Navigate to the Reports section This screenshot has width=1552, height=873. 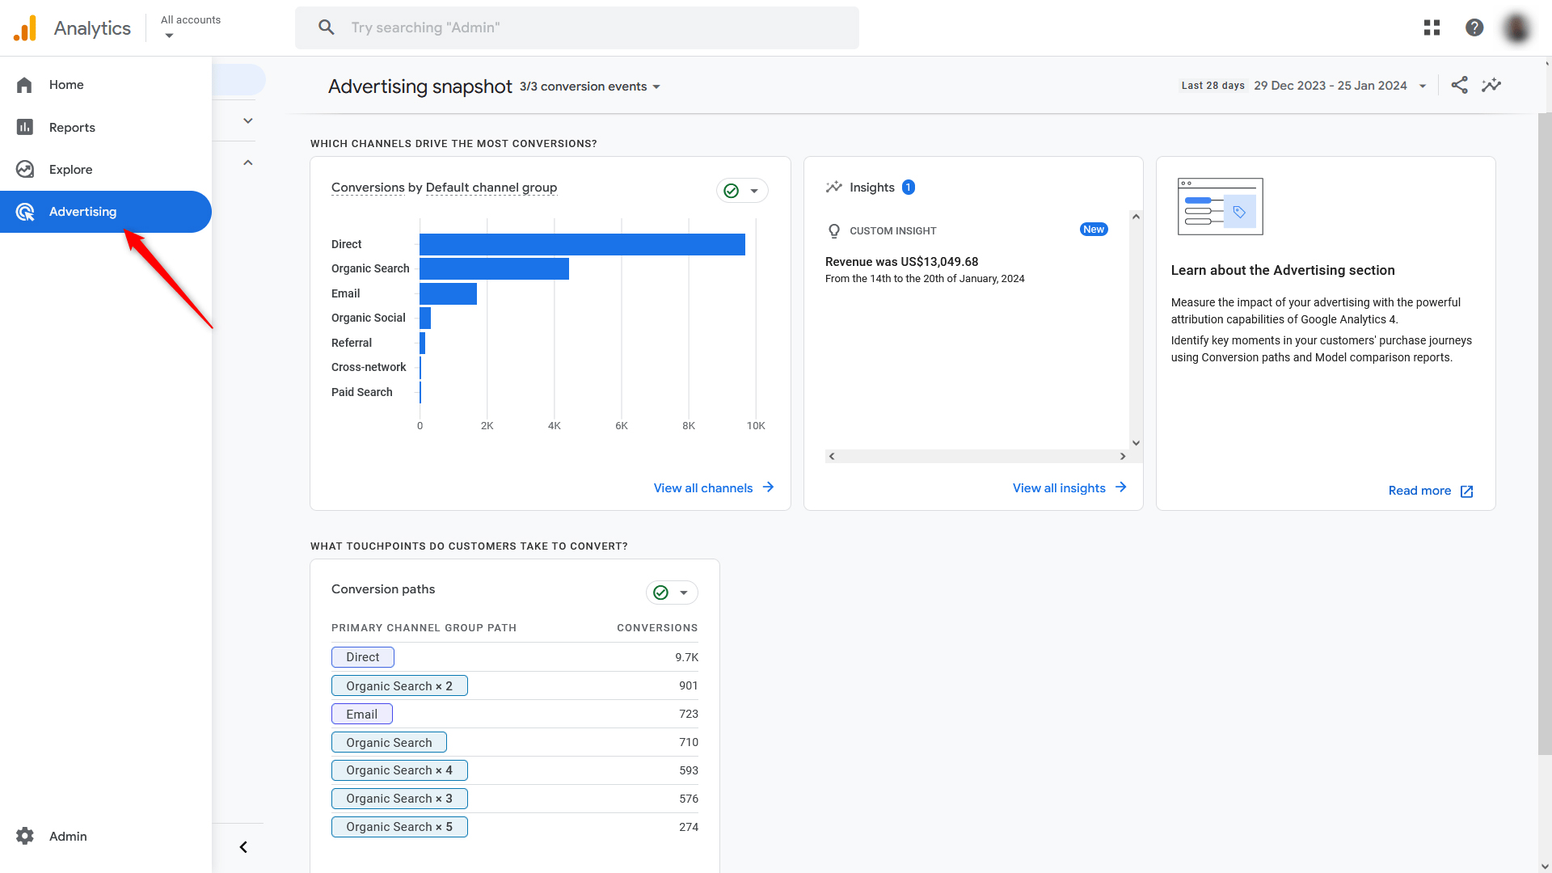click(x=72, y=127)
